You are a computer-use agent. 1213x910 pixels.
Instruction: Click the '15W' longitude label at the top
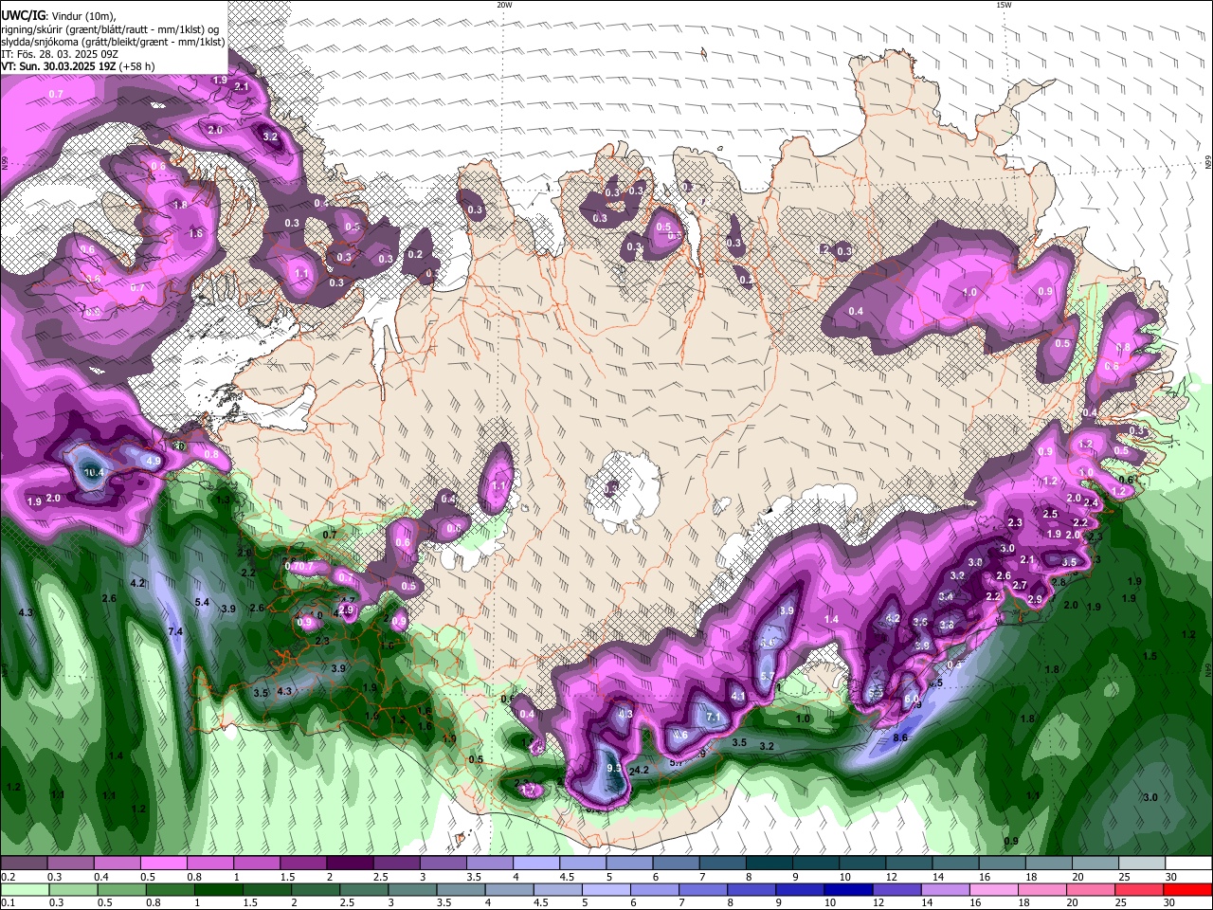1005,5
